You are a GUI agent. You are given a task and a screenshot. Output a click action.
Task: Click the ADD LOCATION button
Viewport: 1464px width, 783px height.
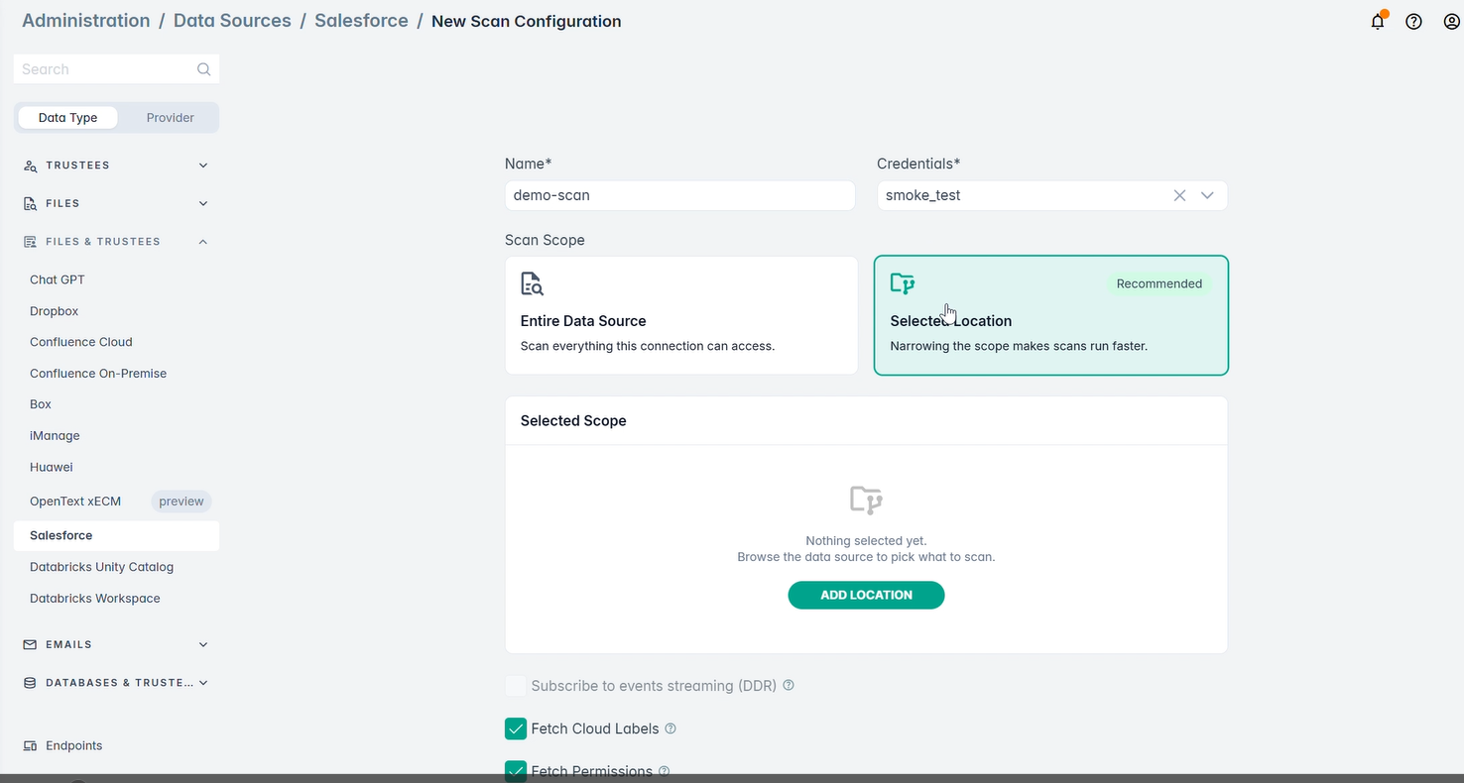pyautogui.click(x=866, y=595)
